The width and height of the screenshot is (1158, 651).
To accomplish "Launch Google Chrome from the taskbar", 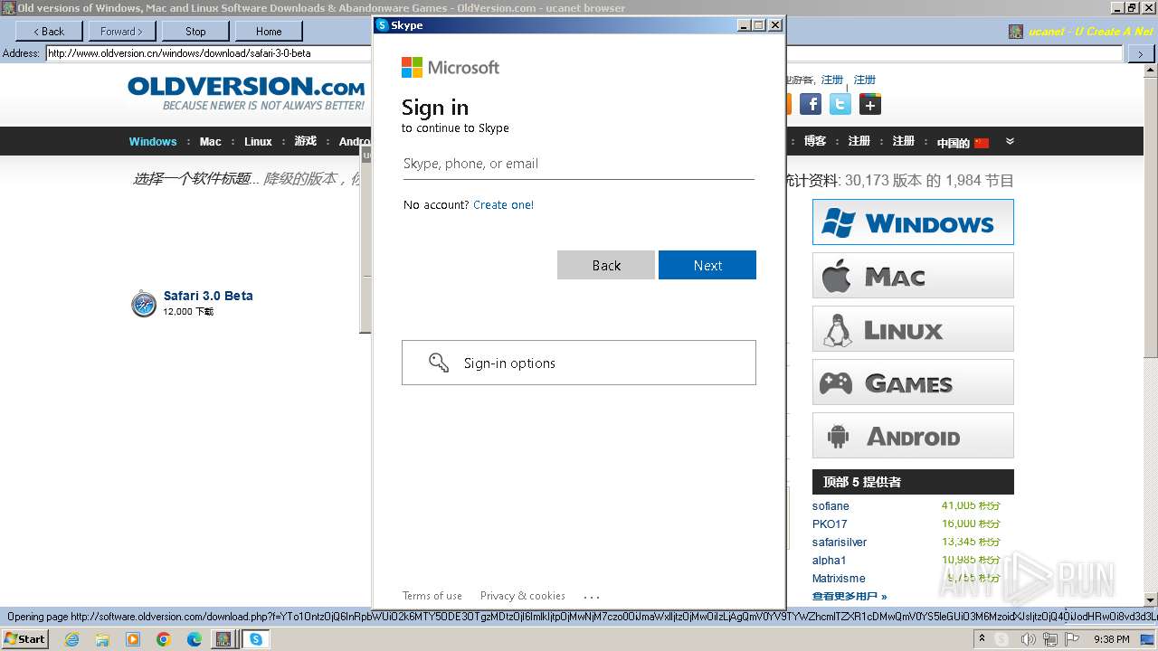I will (164, 639).
